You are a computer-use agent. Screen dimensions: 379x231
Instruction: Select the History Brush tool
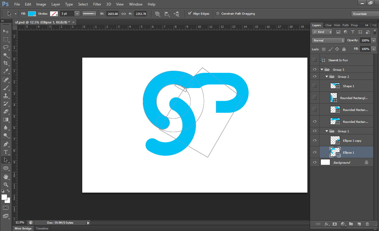(6, 104)
